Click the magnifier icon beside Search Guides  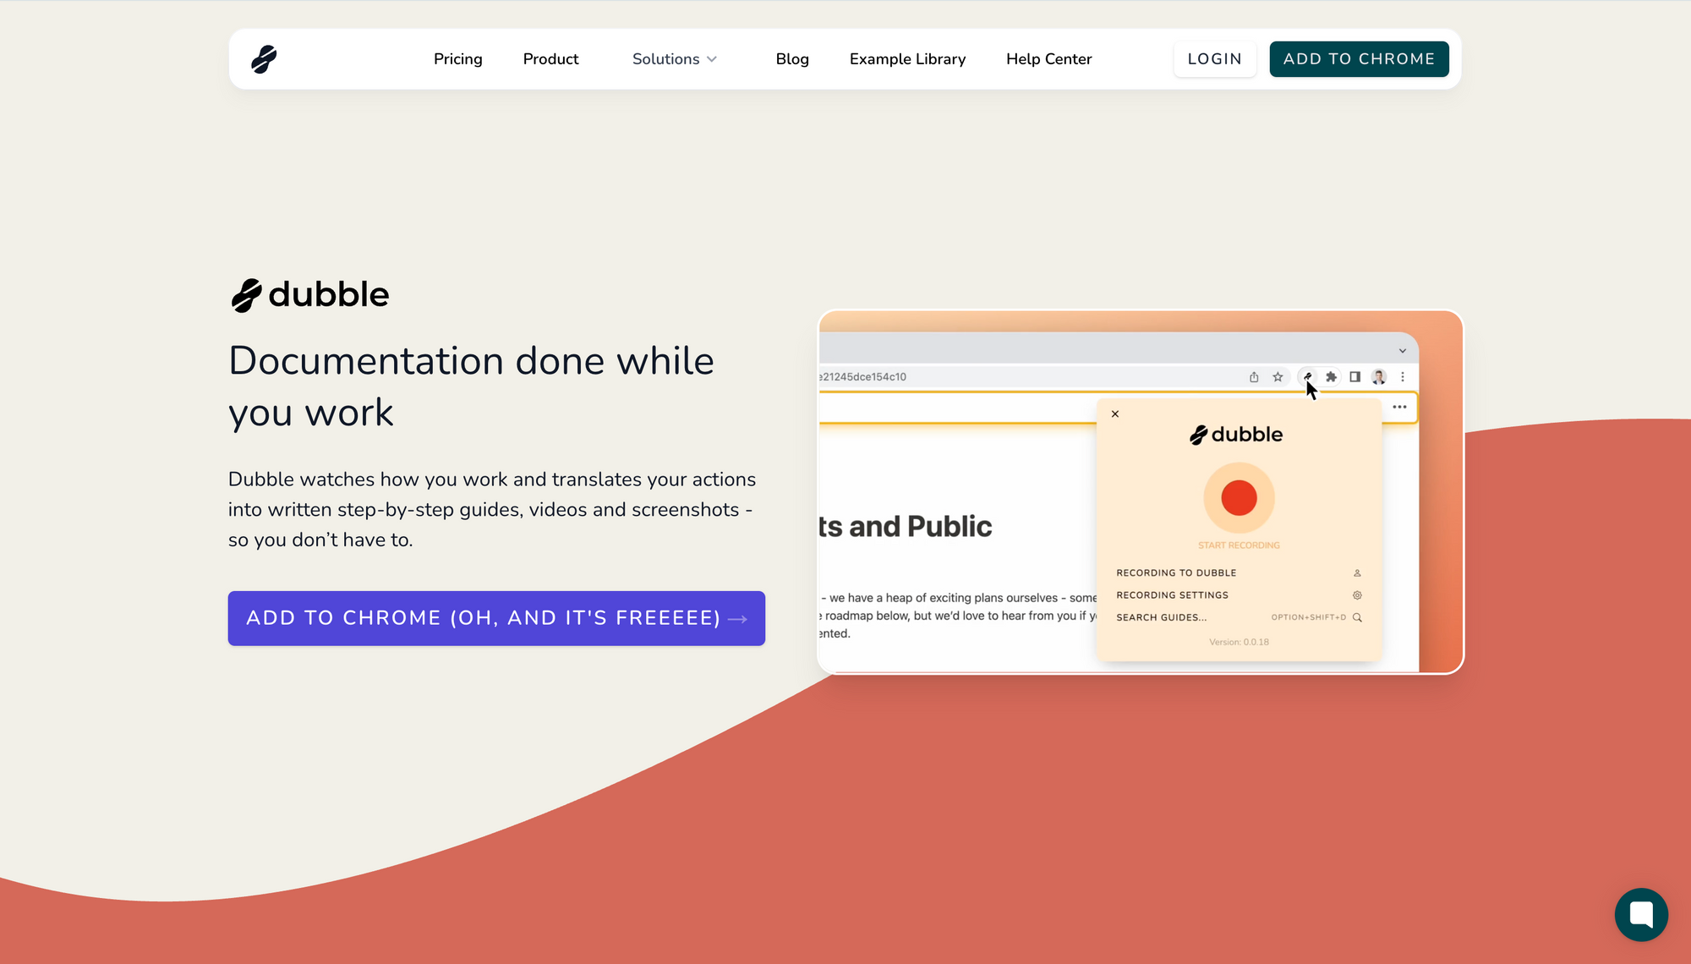(x=1357, y=617)
